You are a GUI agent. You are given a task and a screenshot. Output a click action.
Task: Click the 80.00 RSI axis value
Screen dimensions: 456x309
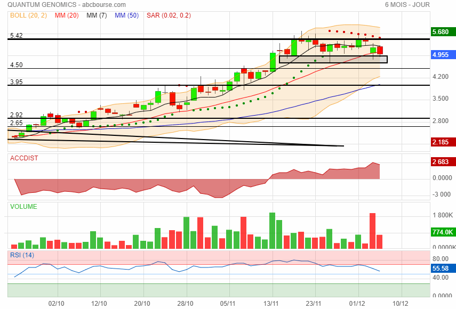tap(441, 259)
